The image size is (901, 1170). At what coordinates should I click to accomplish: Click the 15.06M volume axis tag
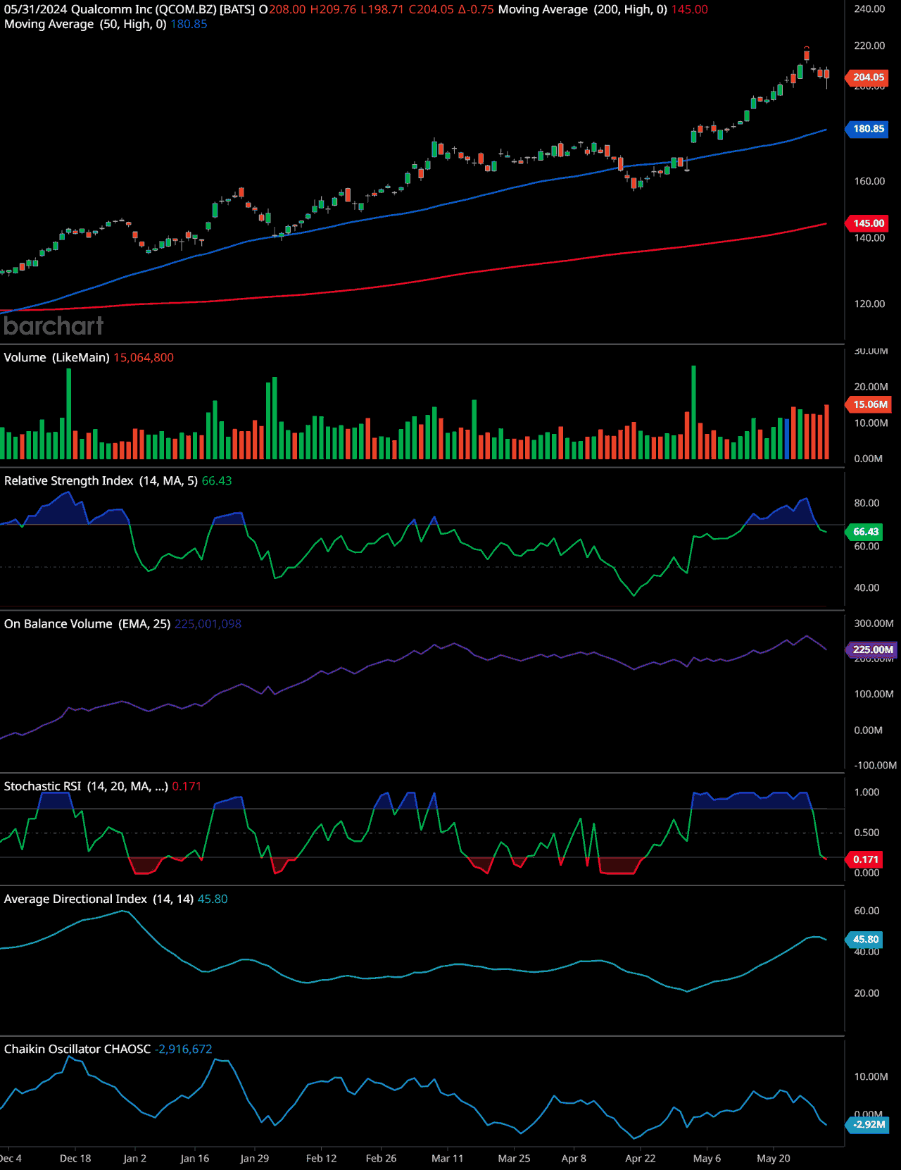click(x=869, y=404)
